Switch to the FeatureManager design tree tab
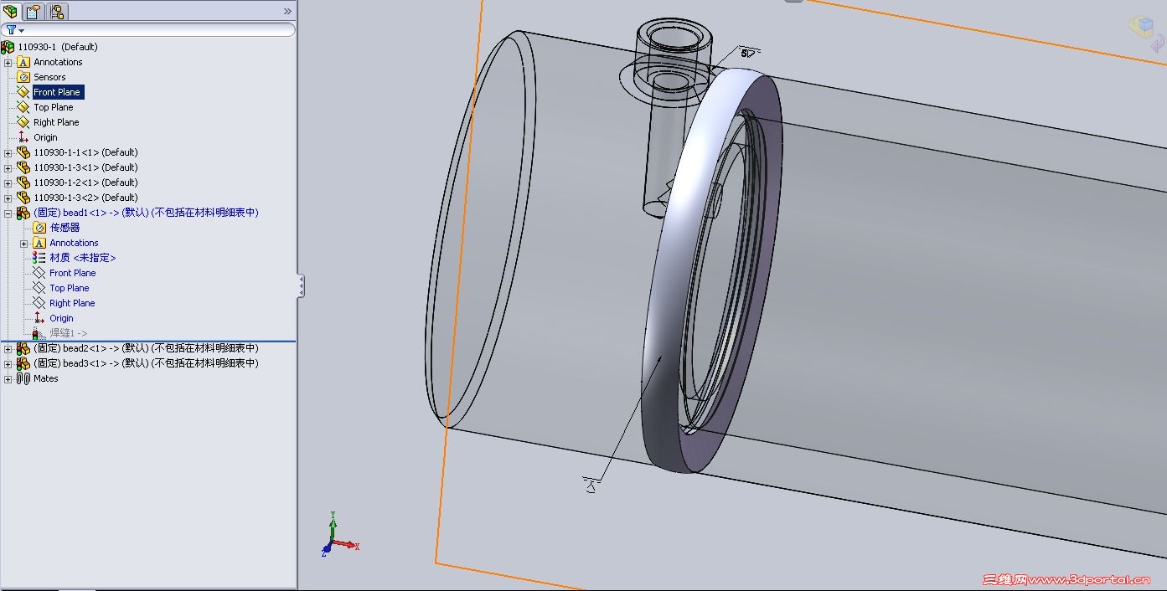Image resolution: width=1167 pixels, height=591 pixels. tap(11, 12)
